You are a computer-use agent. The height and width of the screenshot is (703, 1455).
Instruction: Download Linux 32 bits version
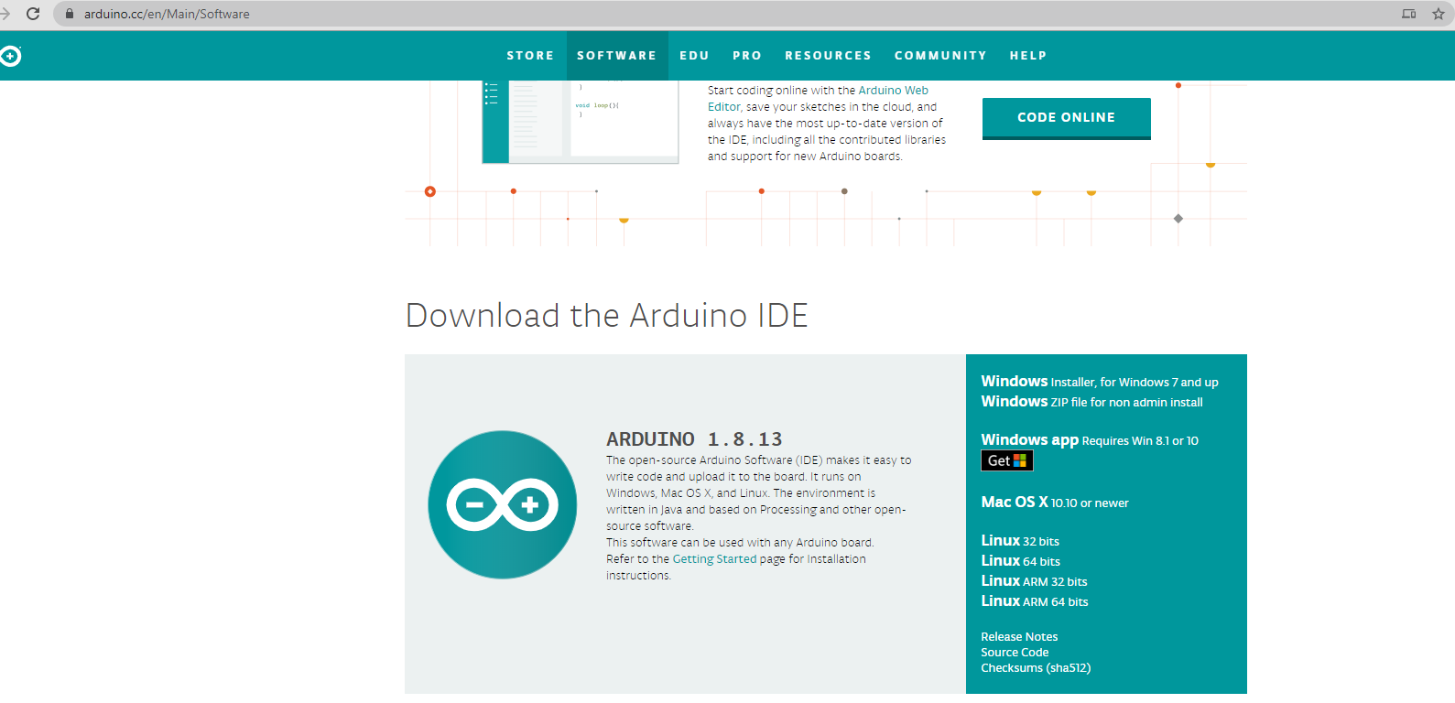tap(1020, 541)
